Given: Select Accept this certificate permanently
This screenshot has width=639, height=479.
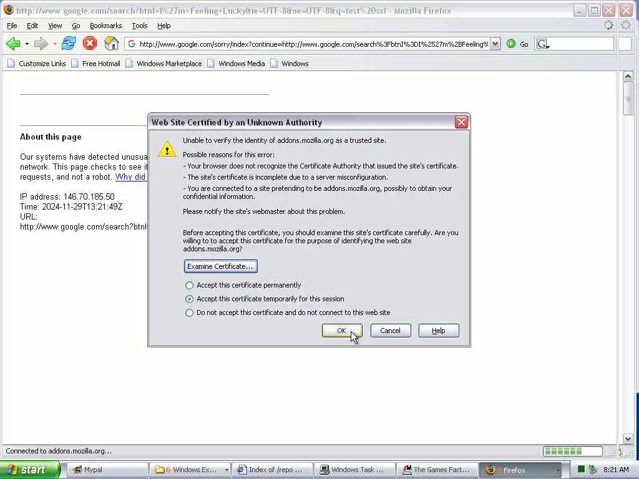Looking at the screenshot, I should pyautogui.click(x=243, y=285).
